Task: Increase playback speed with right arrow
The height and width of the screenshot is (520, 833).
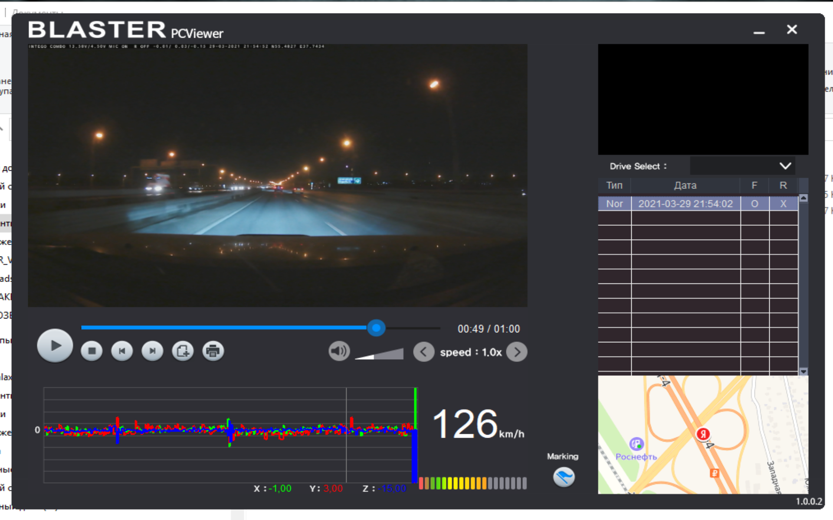Action: (517, 352)
